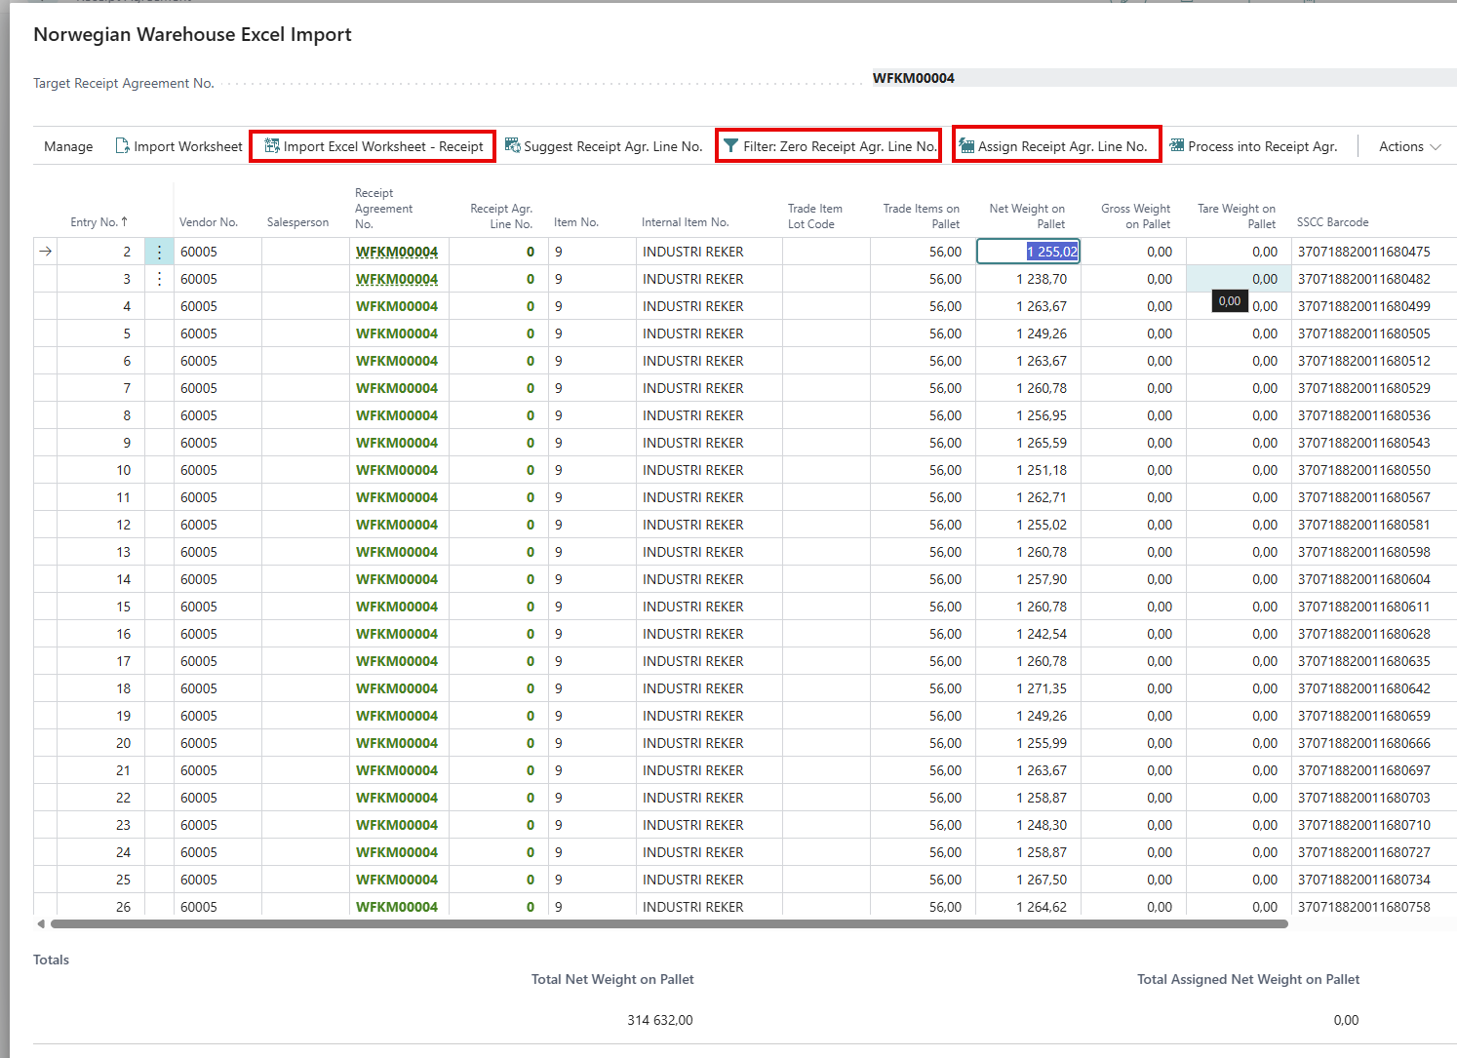Click the SSCC Barcode column header

pos(1332,222)
